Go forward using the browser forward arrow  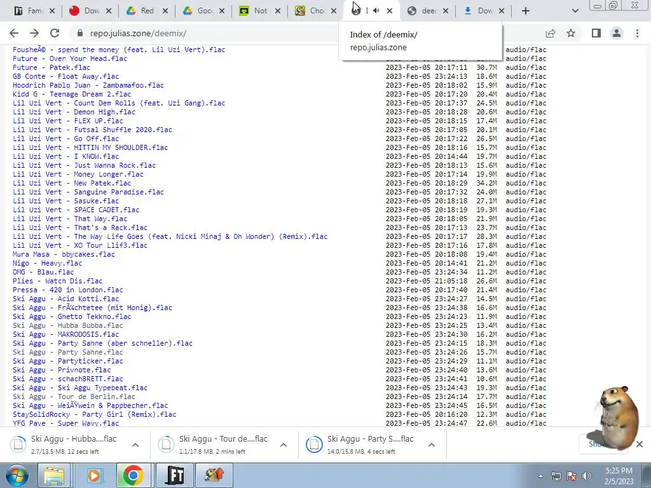[x=34, y=33]
